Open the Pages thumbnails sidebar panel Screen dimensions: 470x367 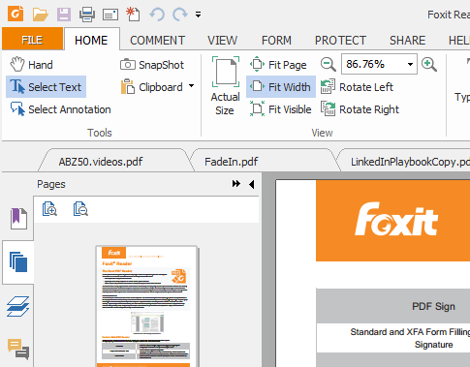pos(18,262)
